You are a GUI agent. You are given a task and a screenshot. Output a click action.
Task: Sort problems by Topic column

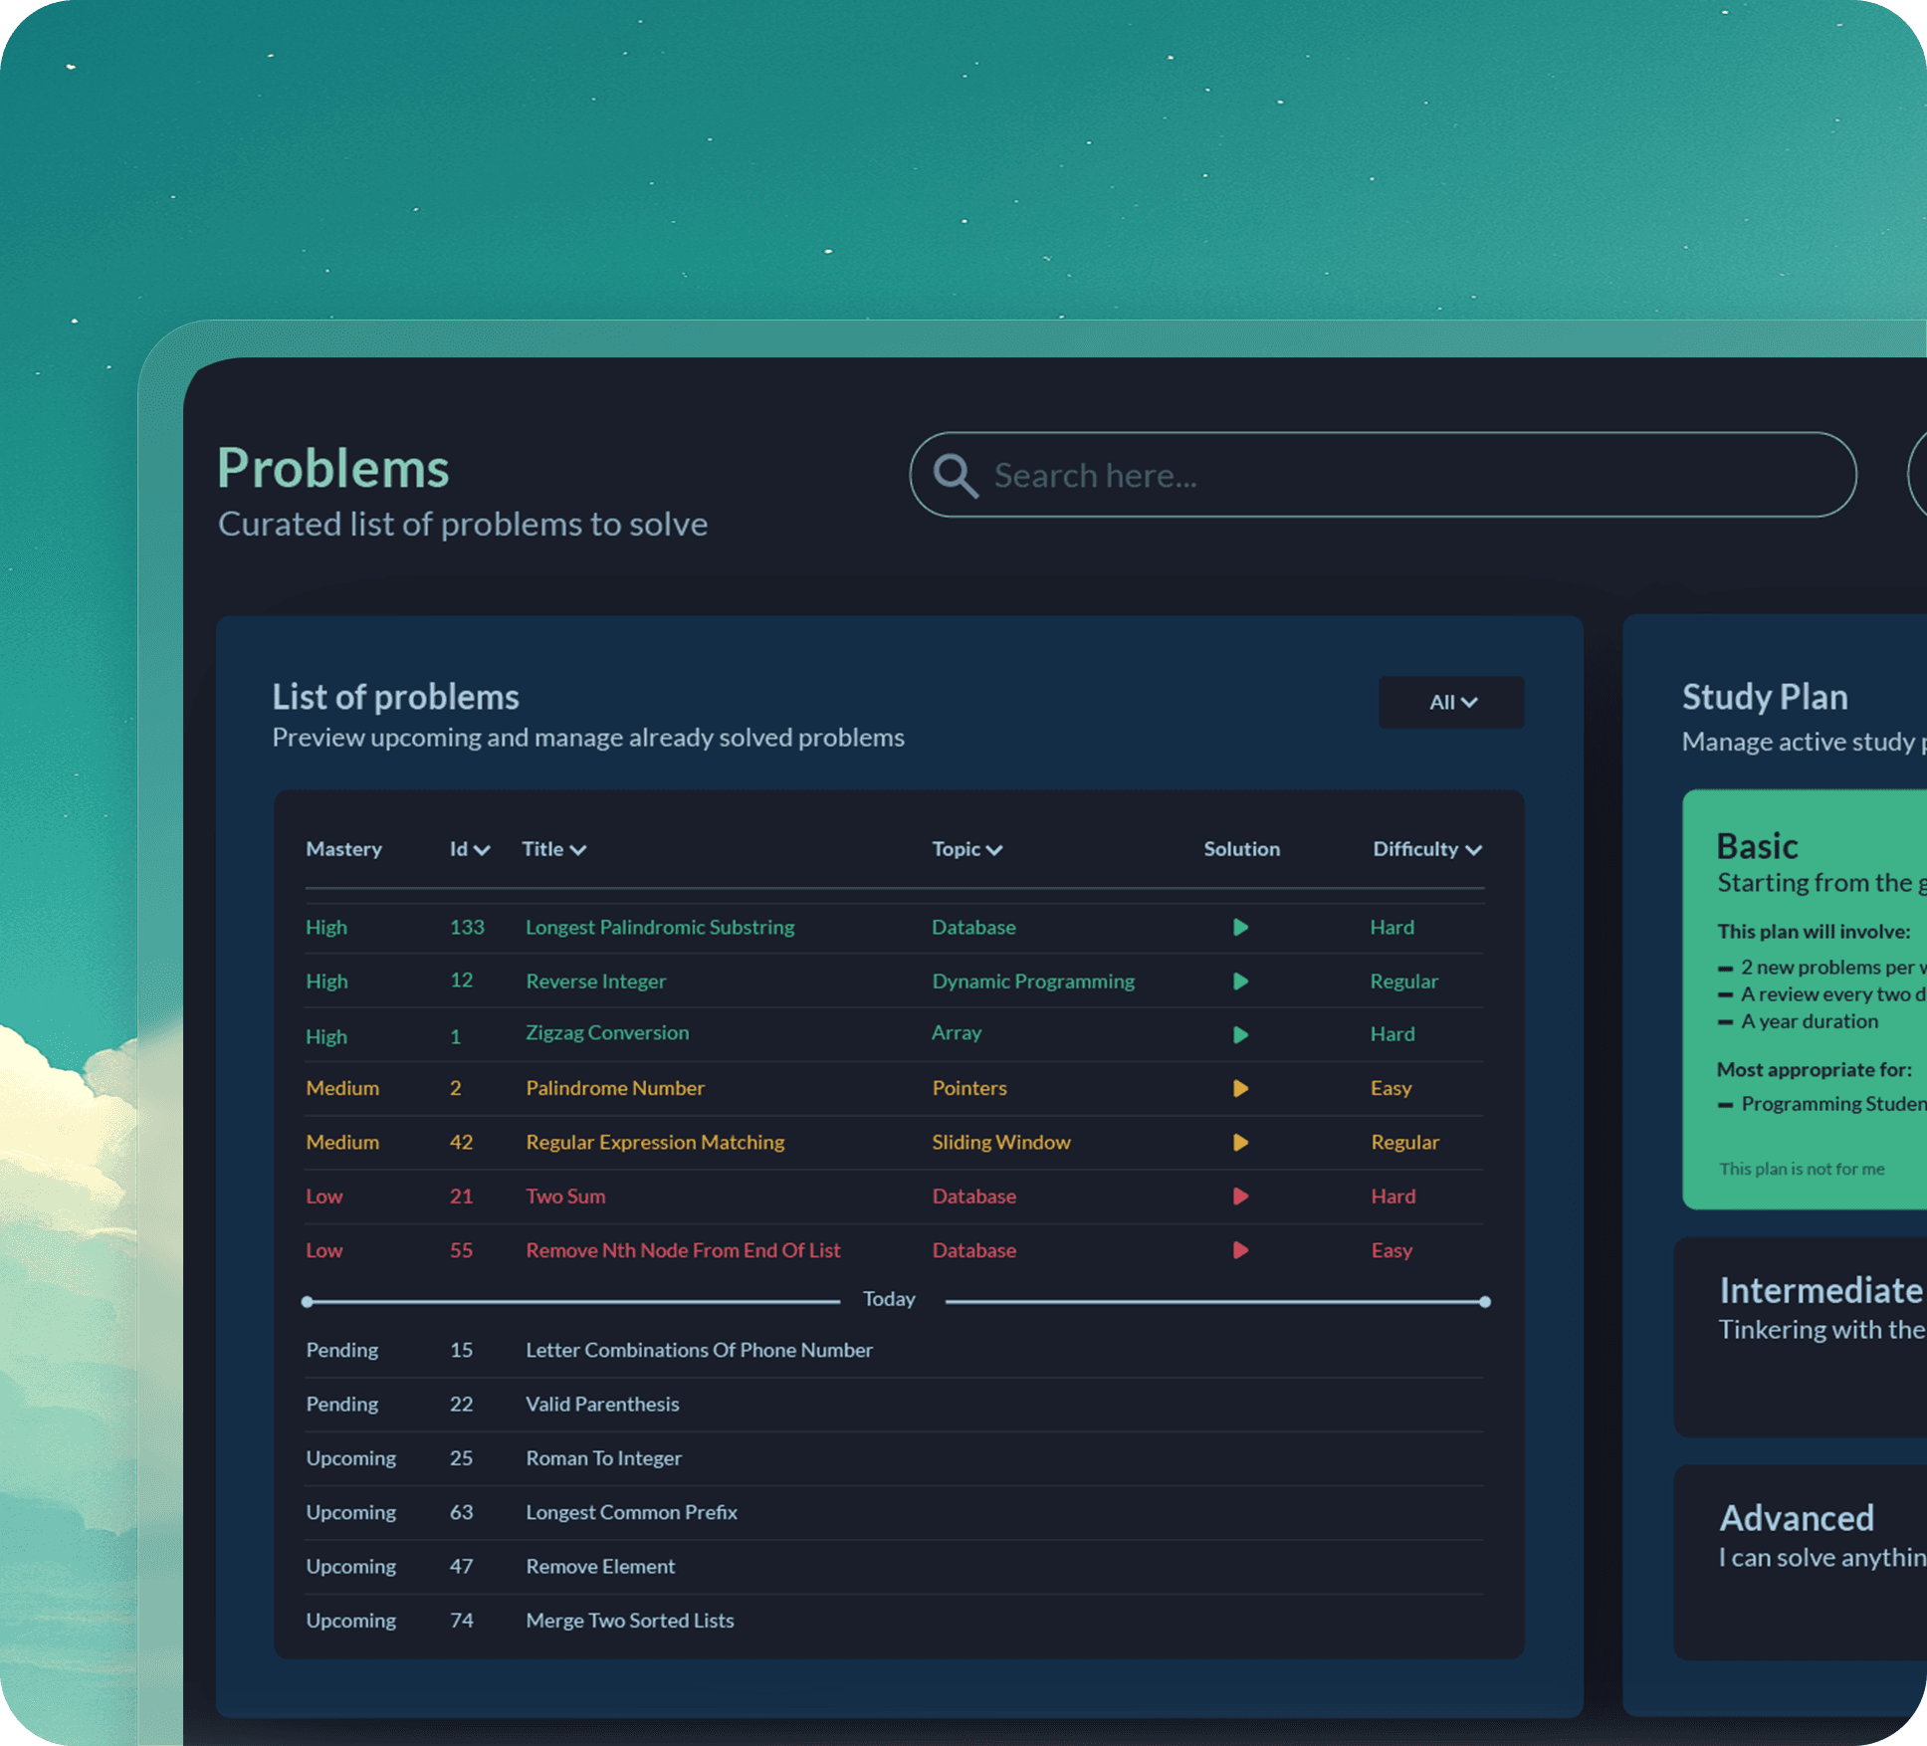pyautogui.click(x=965, y=849)
